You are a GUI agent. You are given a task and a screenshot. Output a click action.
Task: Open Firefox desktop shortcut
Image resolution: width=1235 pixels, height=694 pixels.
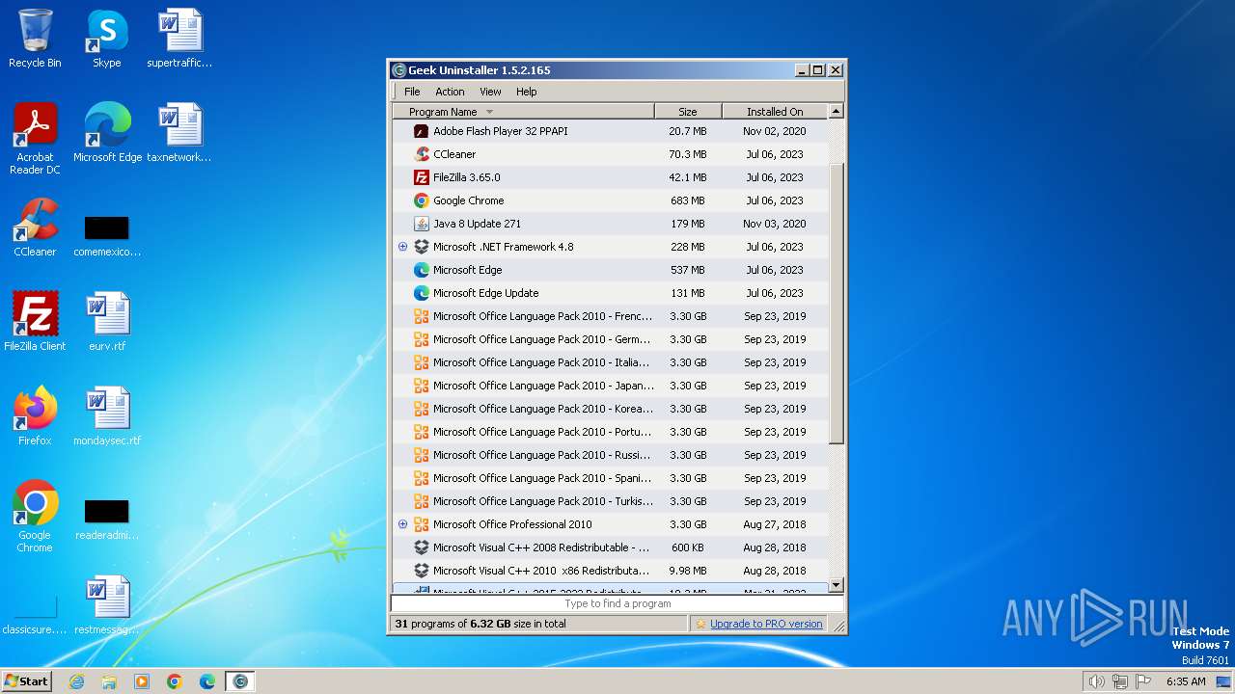point(35,416)
